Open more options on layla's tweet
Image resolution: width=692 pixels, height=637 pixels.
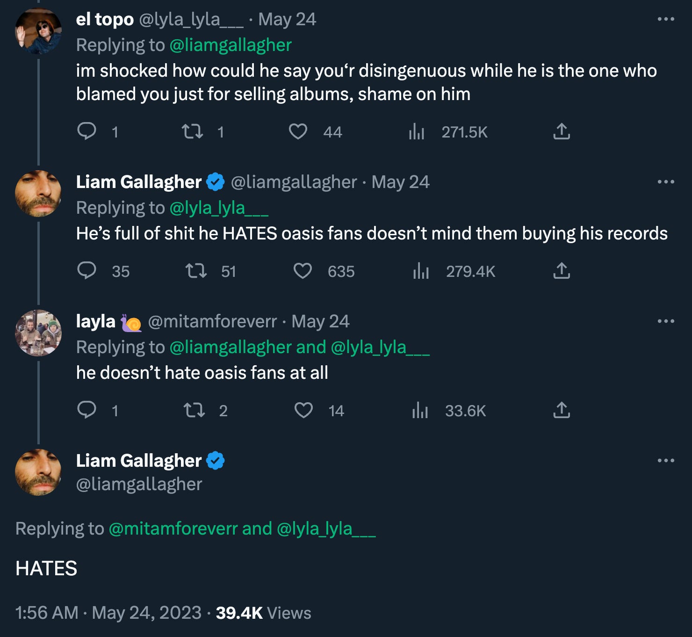[665, 321]
